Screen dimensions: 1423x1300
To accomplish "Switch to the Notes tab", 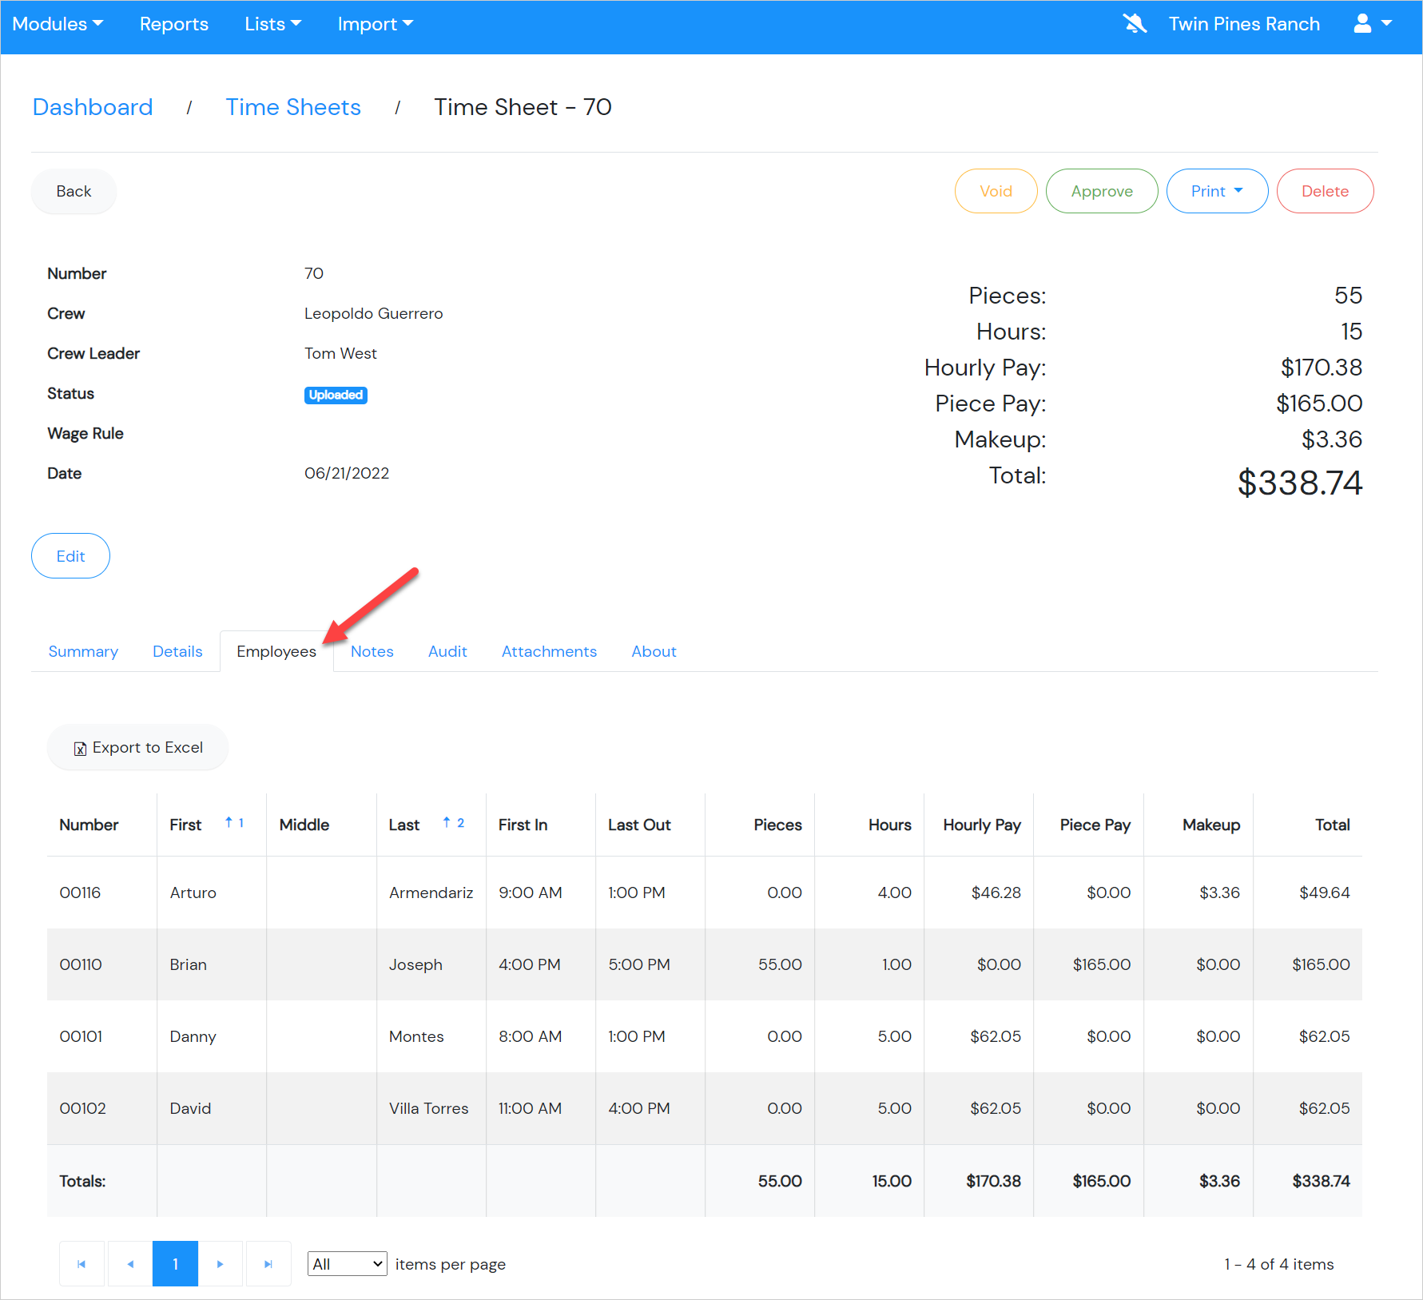I will [372, 651].
